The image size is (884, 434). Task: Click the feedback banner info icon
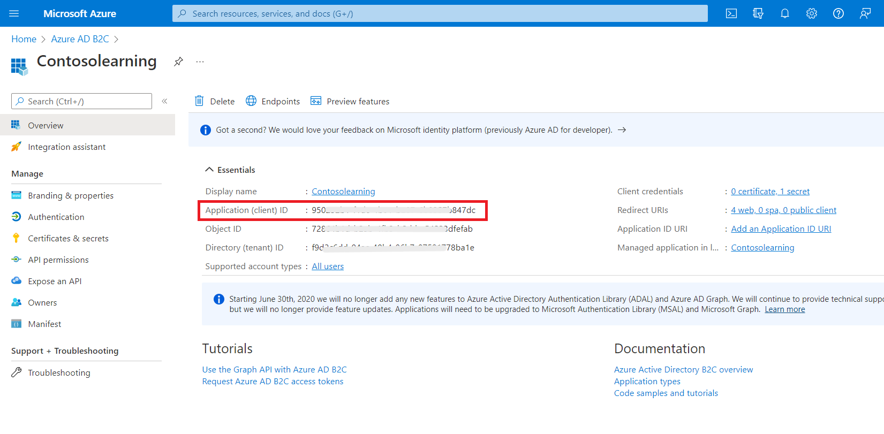(206, 130)
